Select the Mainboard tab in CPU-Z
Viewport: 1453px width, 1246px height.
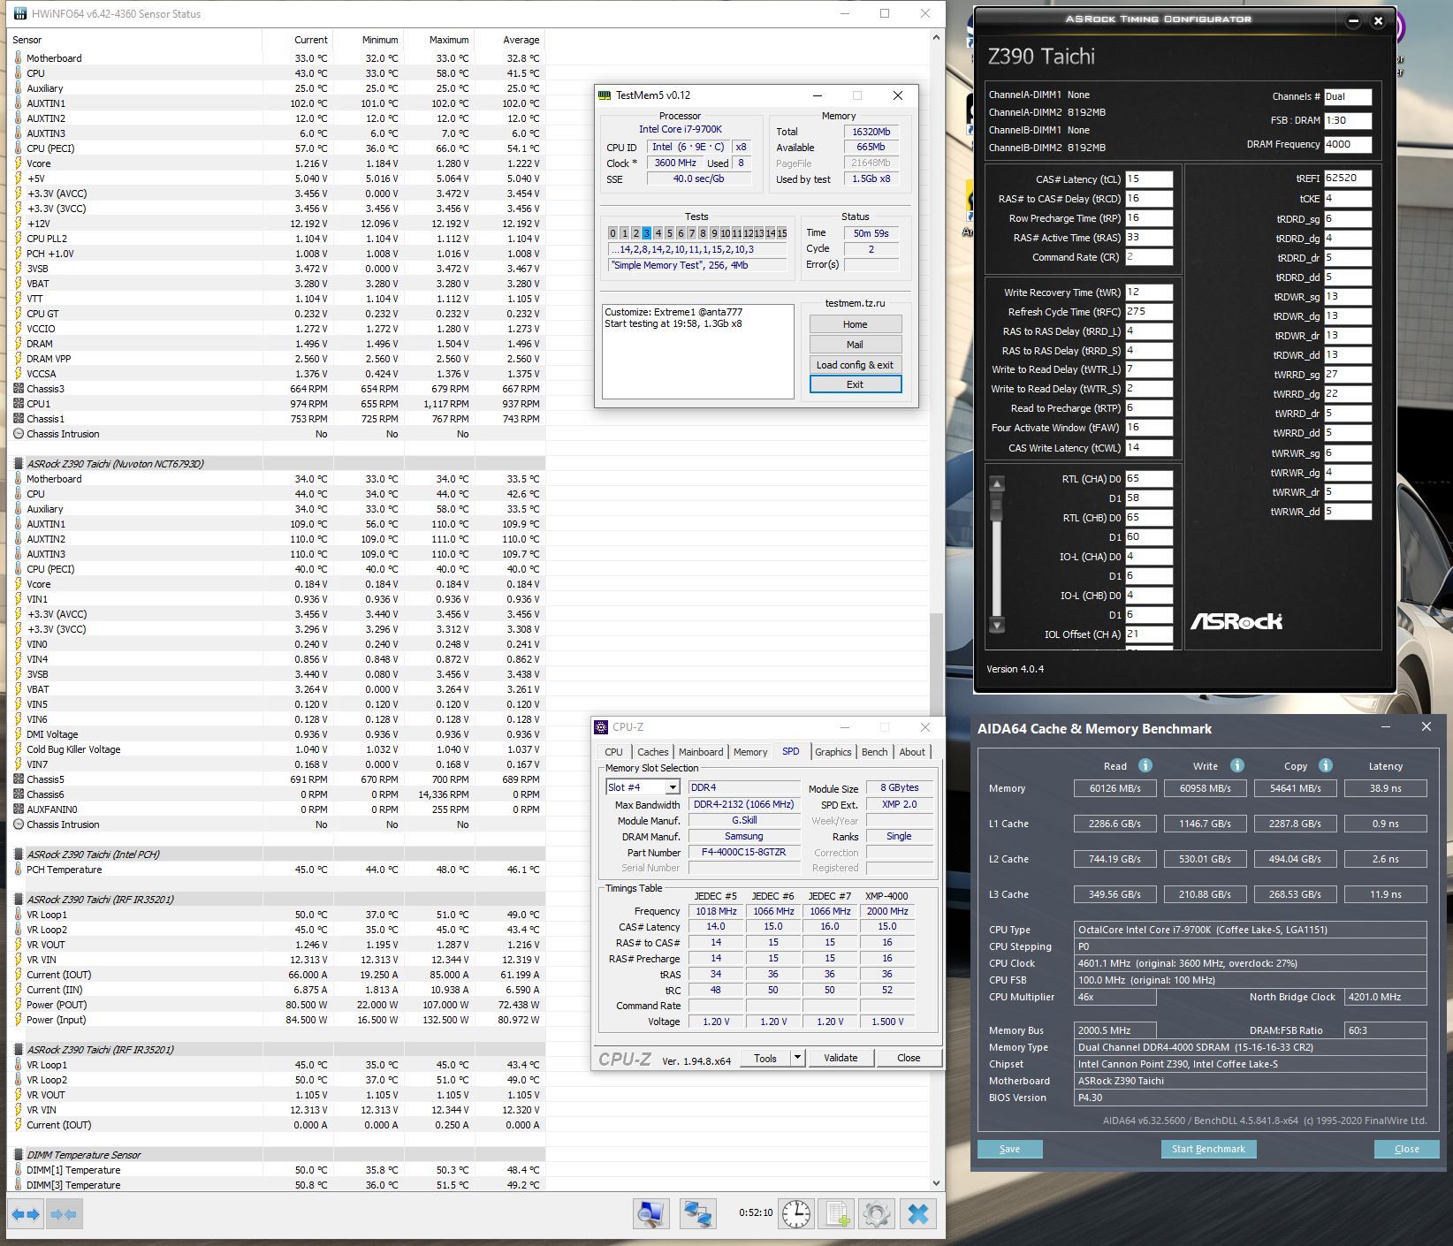click(701, 752)
